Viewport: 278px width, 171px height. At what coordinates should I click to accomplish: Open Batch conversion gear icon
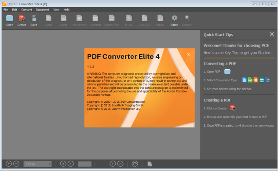coord(174,18)
